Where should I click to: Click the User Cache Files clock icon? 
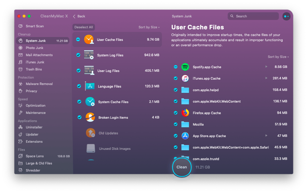pos(89,39)
